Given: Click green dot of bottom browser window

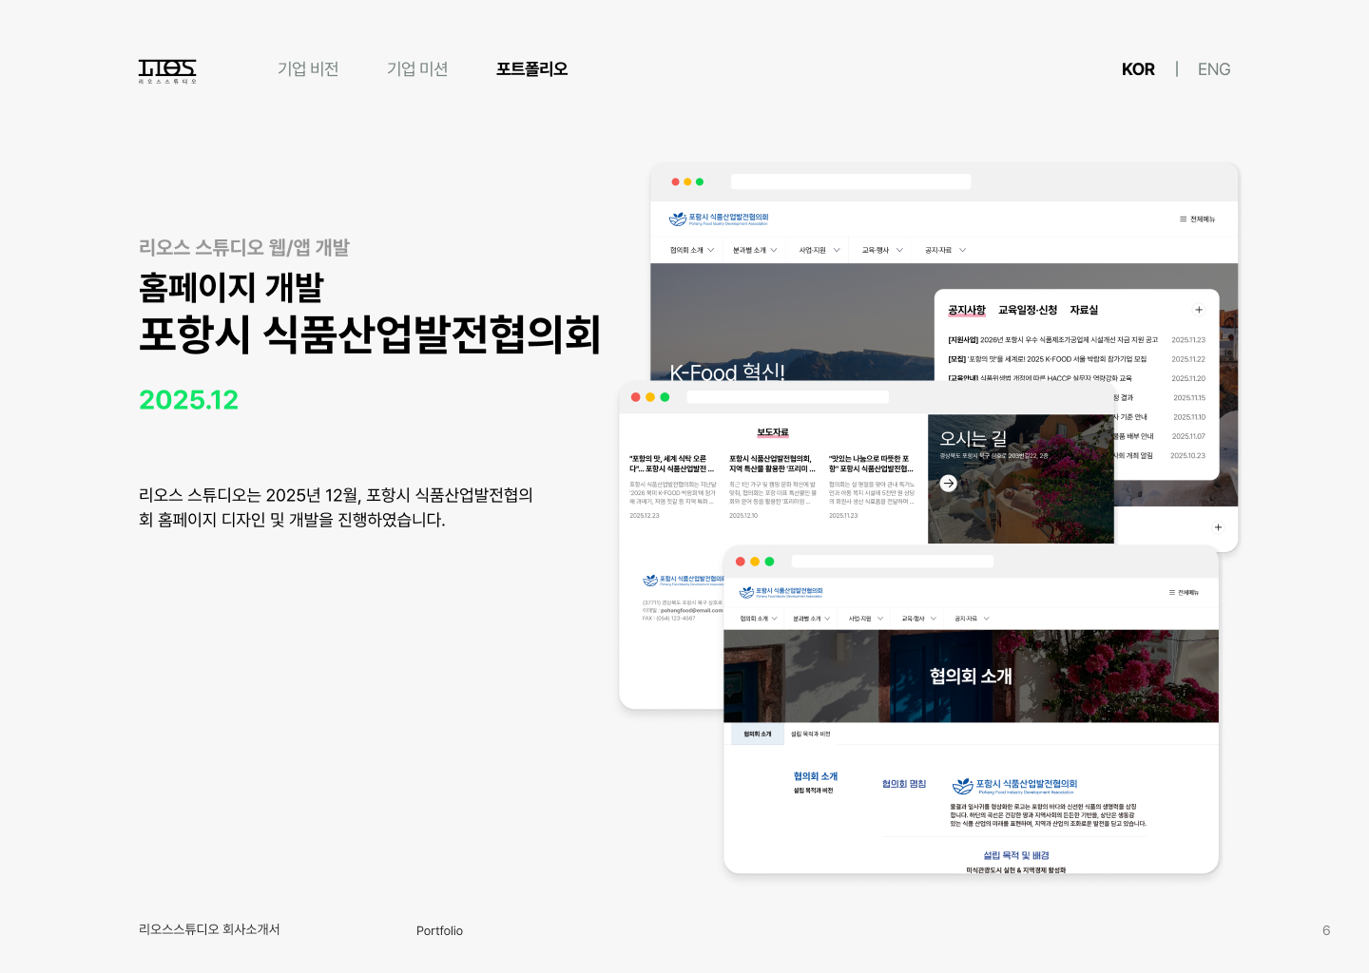Looking at the screenshot, I should 769,562.
